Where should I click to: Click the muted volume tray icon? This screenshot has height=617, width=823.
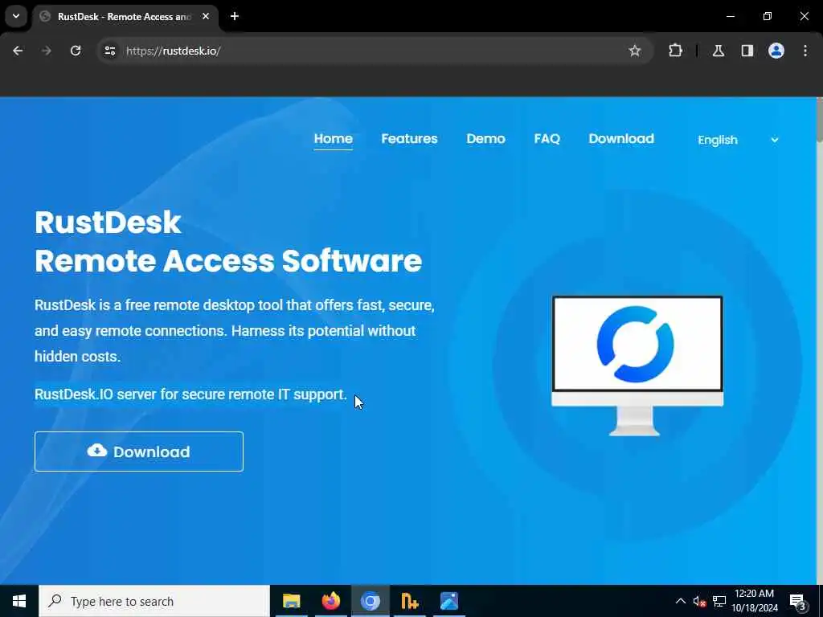(x=699, y=602)
